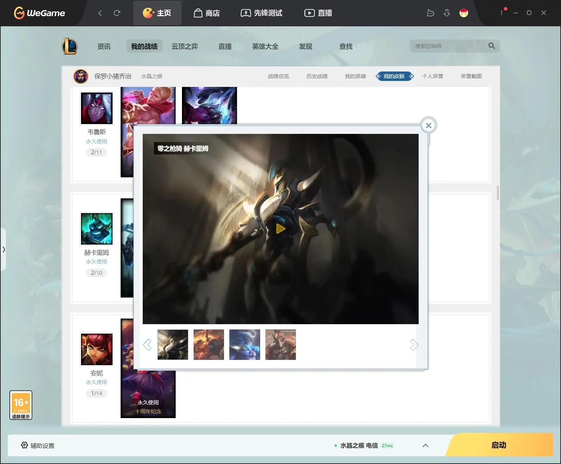This screenshot has width=561, height=464.
Task: Click the 赫卡里姆 2/10 skin count
Action: [96, 273]
